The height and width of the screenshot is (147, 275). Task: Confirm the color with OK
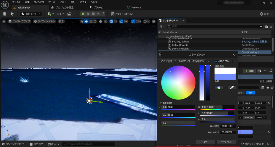tap(206, 142)
